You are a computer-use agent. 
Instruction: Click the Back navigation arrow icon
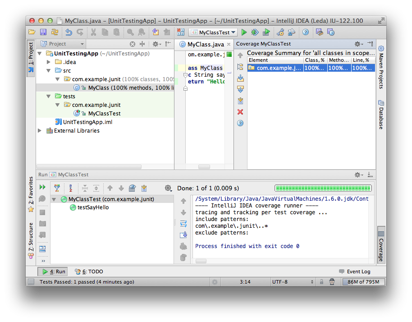tap(156, 32)
